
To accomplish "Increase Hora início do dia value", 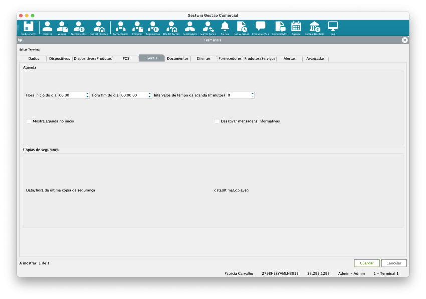I will point(88,93).
